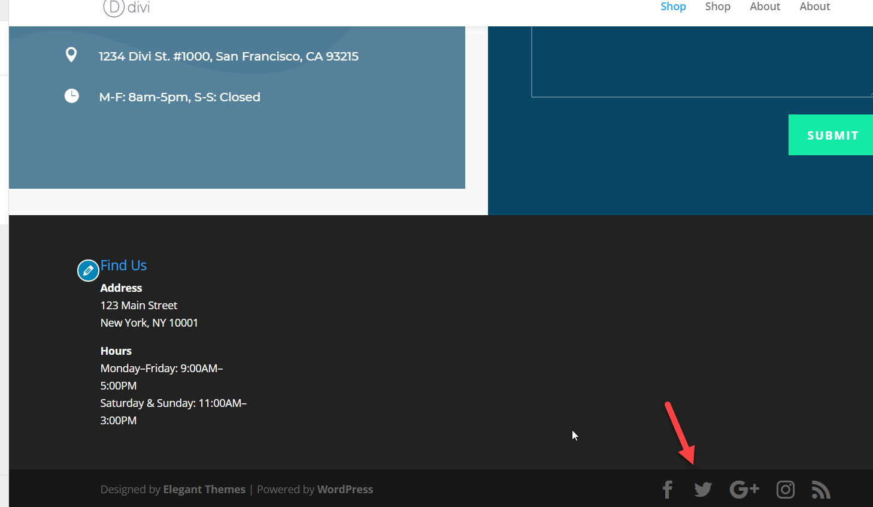
Task: Open the highlighted blue Shop menu item
Action: [x=673, y=7]
